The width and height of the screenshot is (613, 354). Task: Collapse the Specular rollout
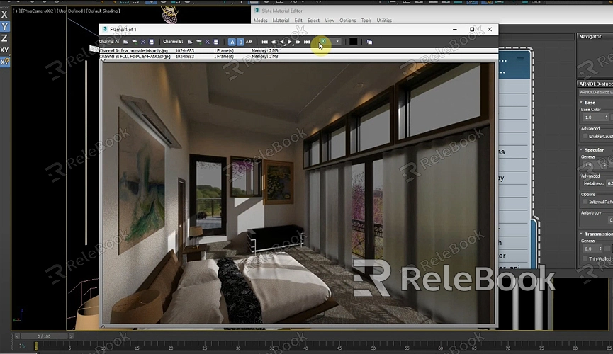581,149
